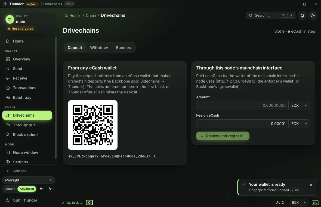
Task: Click the Receive arrow icon
Action: [8, 78]
